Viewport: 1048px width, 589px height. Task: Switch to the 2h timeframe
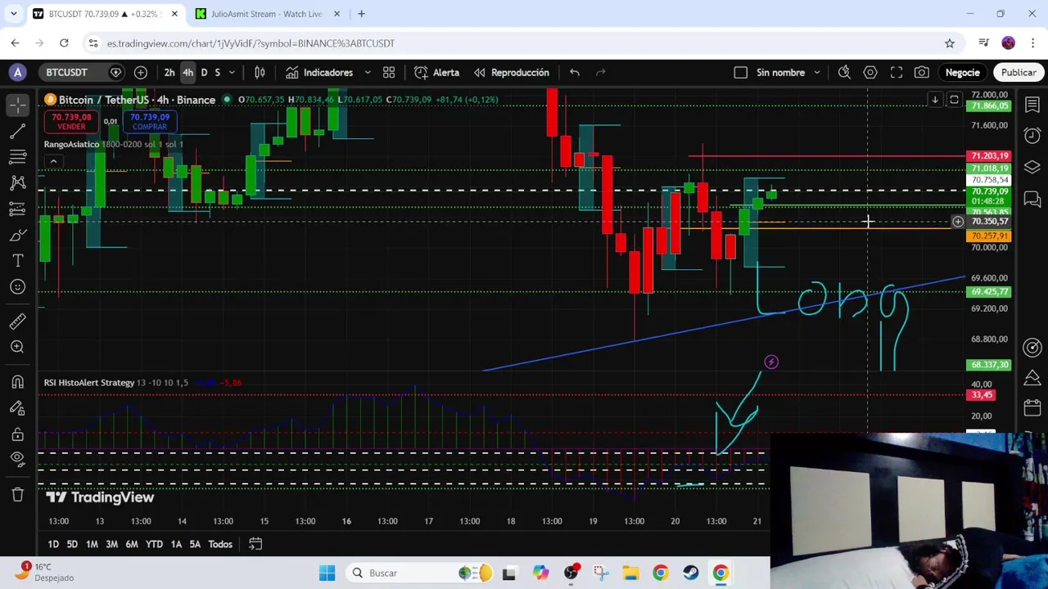[169, 72]
